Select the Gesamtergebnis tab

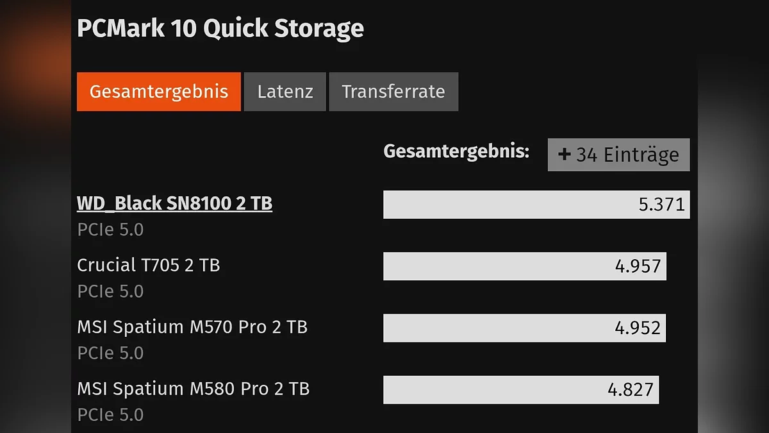(x=158, y=92)
